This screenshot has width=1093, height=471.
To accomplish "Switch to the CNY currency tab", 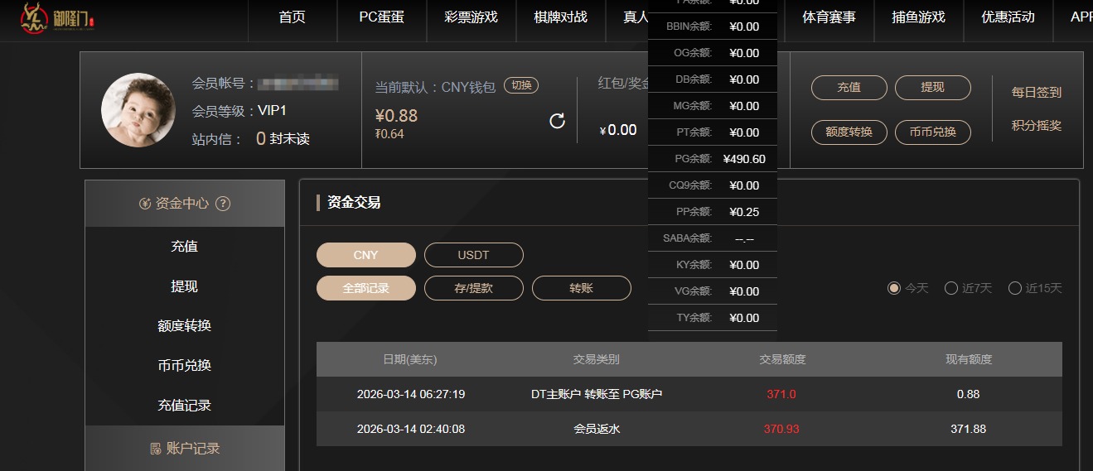I will tap(366, 255).
